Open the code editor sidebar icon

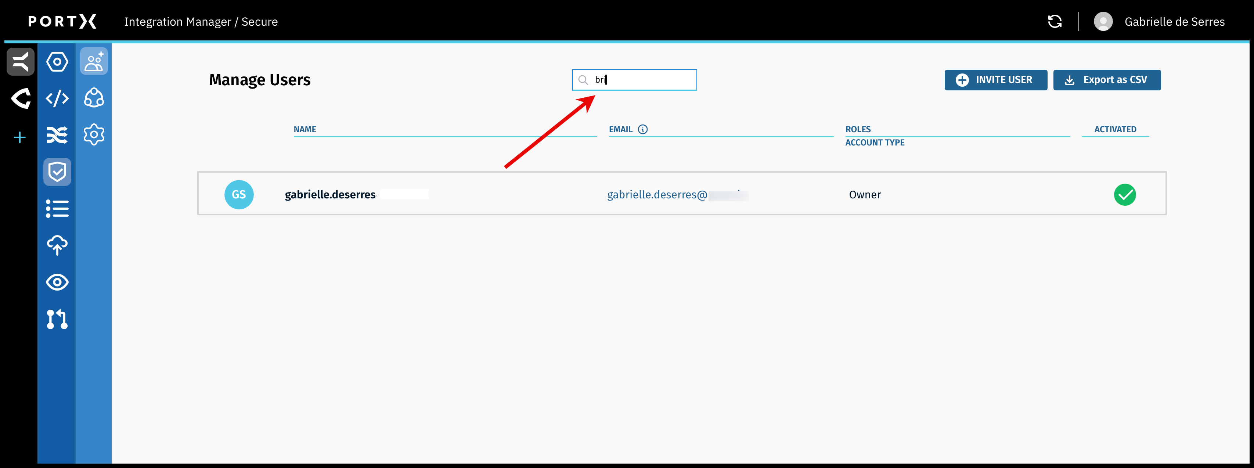pyautogui.click(x=57, y=98)
